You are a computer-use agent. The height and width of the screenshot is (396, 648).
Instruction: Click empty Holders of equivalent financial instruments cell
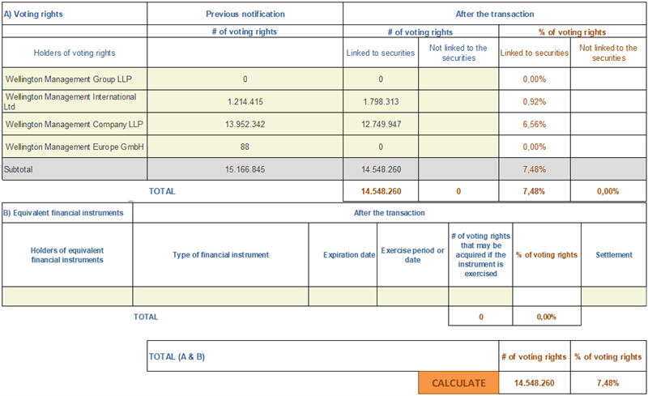point(67,296)
